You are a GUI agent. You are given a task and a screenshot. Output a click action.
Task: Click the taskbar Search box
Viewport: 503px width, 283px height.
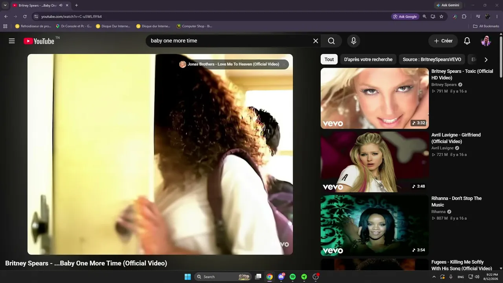pyautogui.click(x=223, y=277)
